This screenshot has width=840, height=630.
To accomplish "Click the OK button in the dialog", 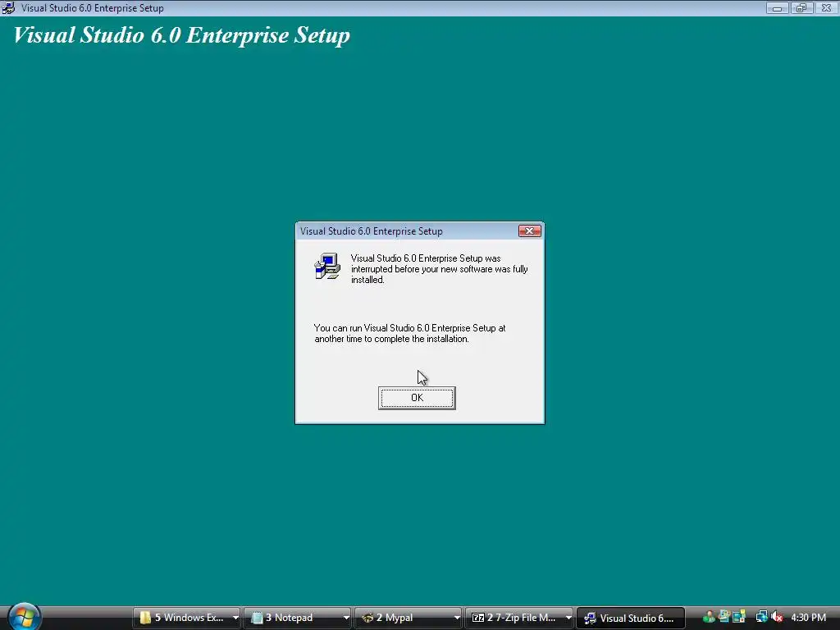I will point(417,398).
